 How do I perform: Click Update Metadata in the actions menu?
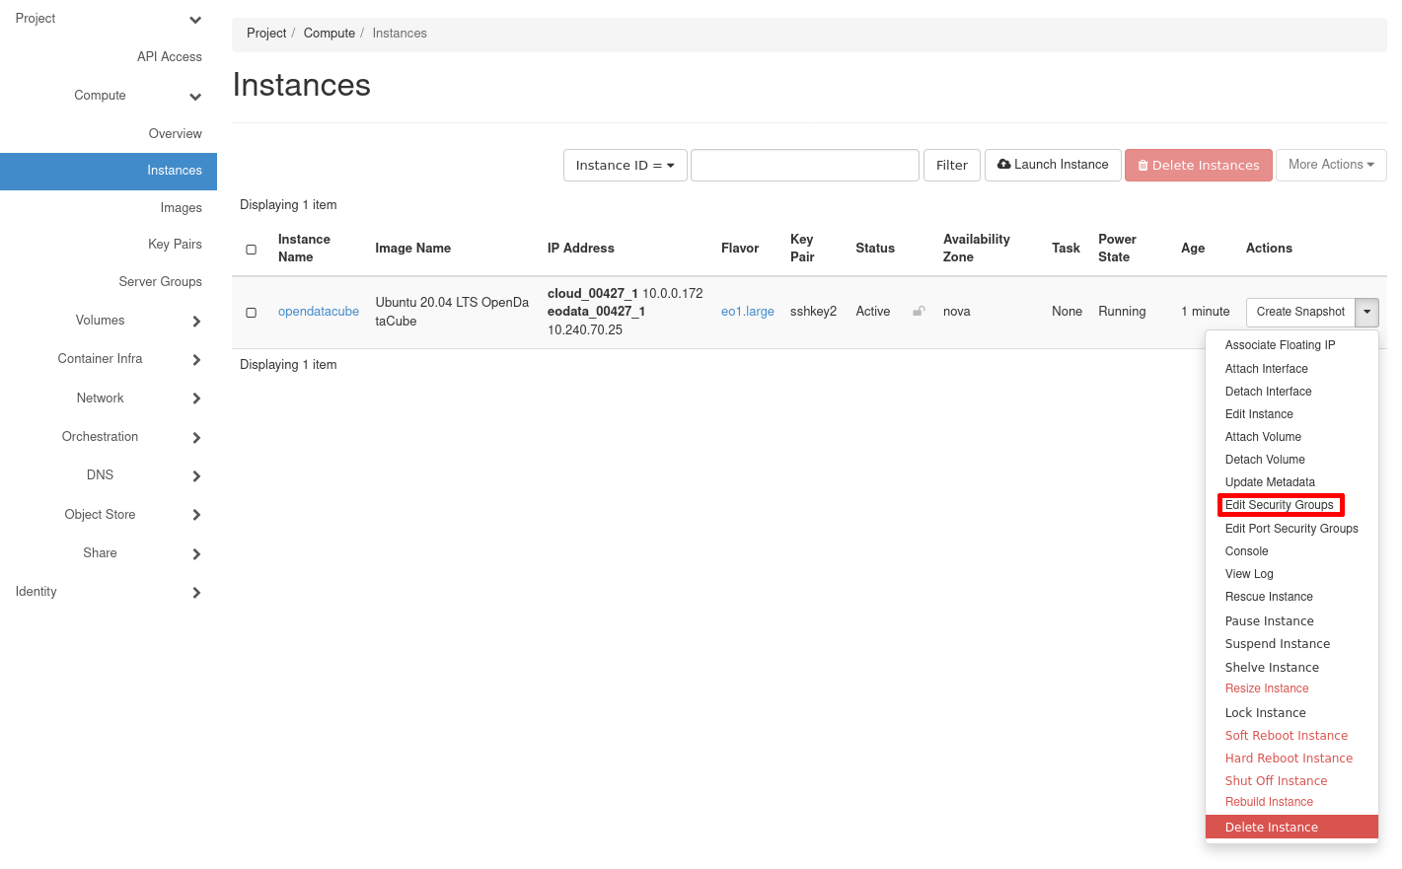(x=1270, y=482)
